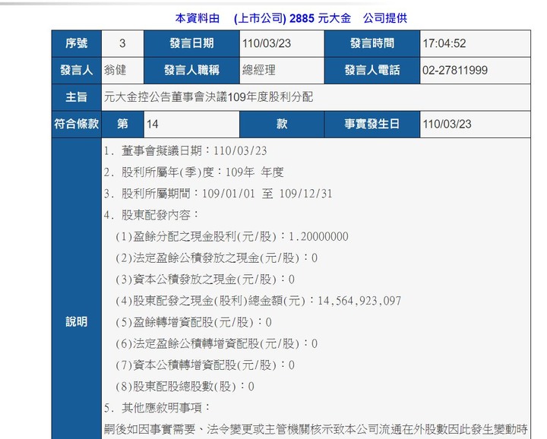Viewport: 547px width, 439px height.
Task: Select the 序號 header cell
Action: 77,43
